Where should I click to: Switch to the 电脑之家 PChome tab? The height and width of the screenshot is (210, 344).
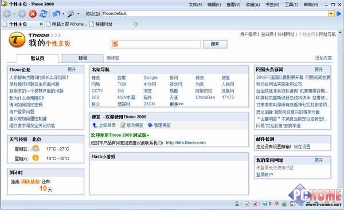67,24
